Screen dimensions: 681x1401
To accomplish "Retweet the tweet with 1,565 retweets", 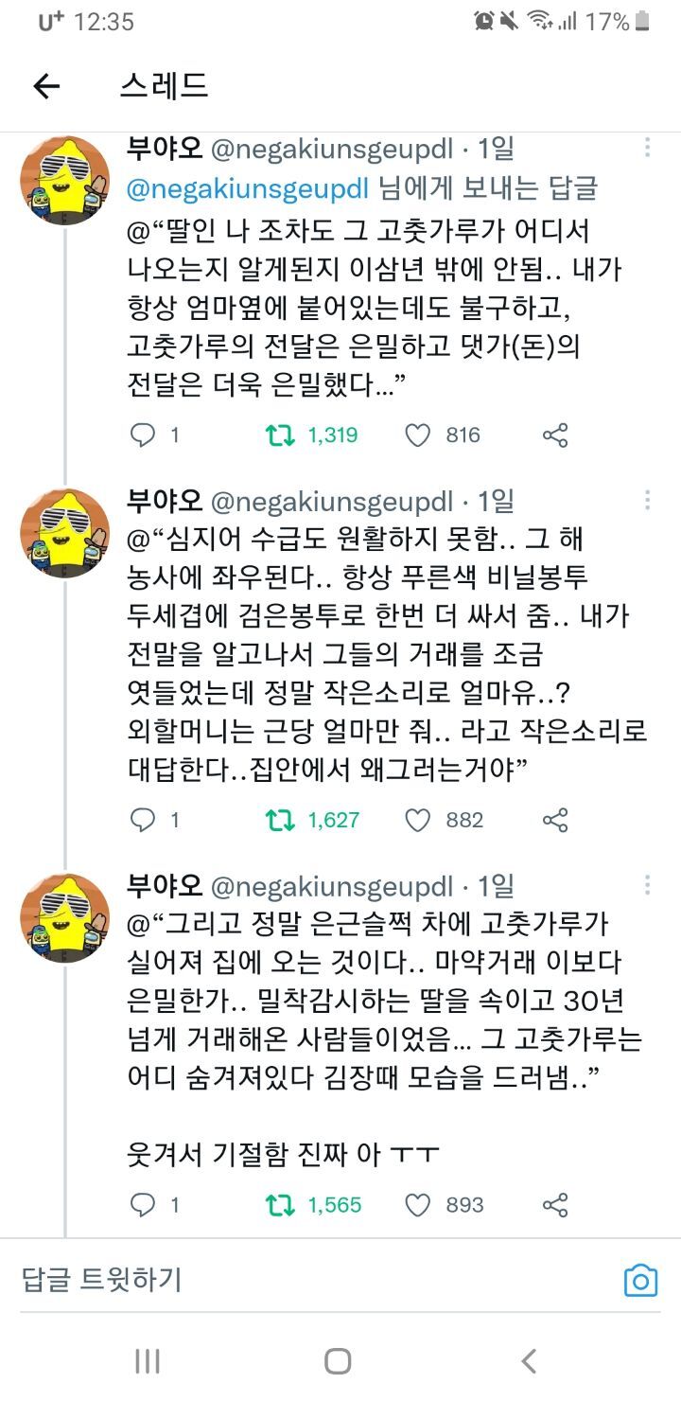I will click(x=279, y=1205).
